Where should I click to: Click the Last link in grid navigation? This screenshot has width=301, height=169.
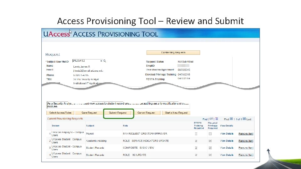(249, 119)
